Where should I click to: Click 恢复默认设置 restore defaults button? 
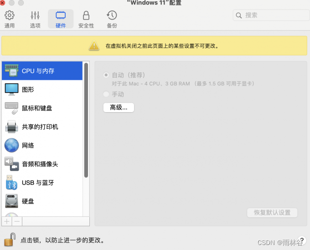click(x=272, y=213)
